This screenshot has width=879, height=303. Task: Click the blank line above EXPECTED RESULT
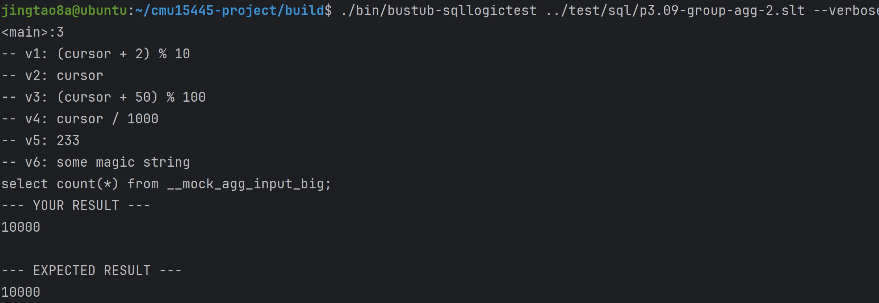pos(439,249)
